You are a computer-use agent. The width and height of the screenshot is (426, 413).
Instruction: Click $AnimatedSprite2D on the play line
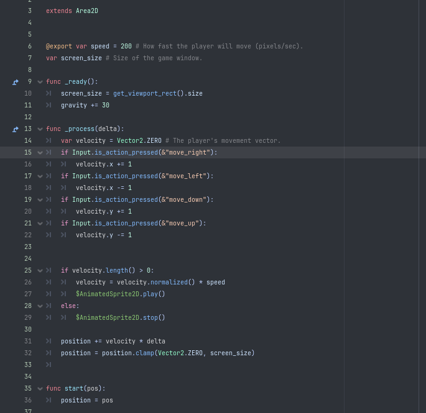coord(108,294)
